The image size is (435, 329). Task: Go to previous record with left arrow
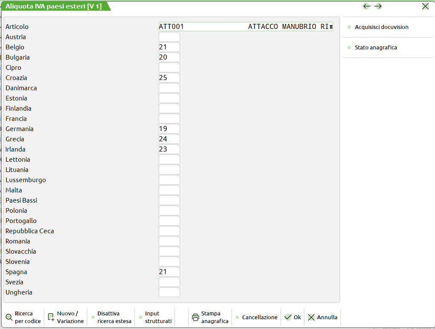pyautogui.click(x=366, y=6)
